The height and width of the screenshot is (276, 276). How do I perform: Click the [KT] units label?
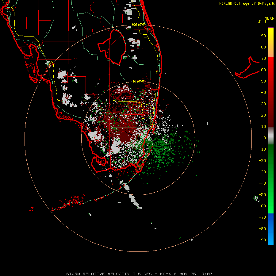click(x=262, y=21)
